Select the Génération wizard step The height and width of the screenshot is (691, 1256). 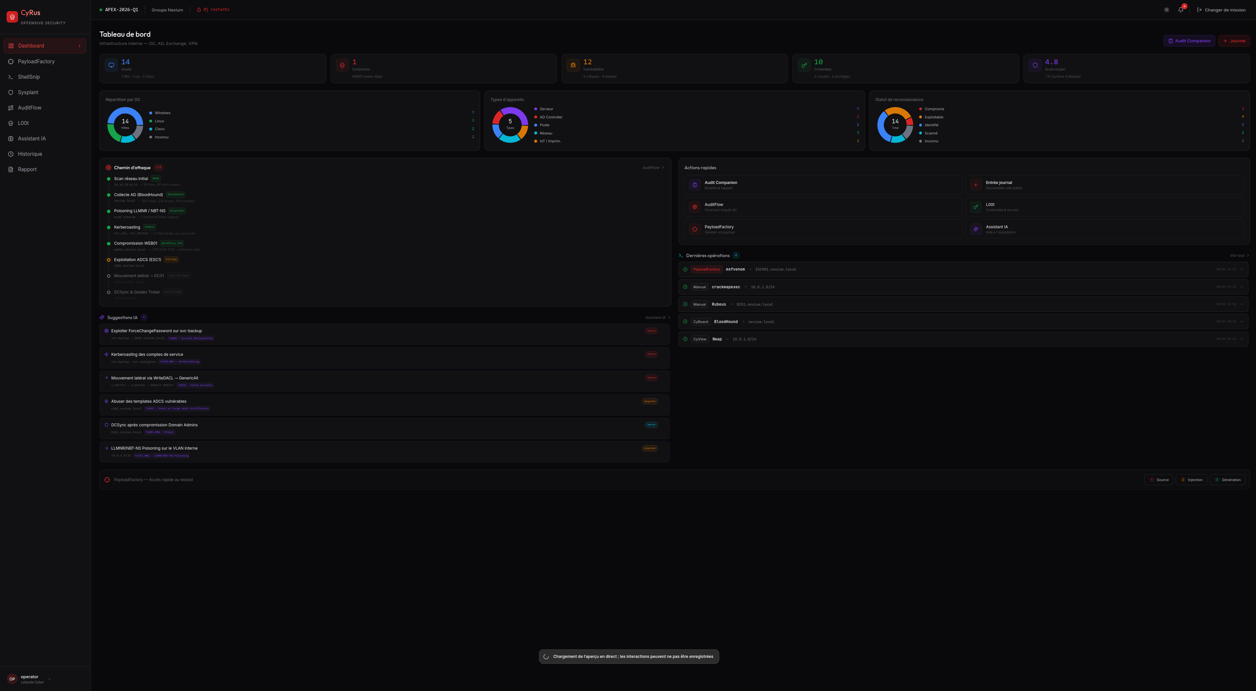pos(1227,480)
